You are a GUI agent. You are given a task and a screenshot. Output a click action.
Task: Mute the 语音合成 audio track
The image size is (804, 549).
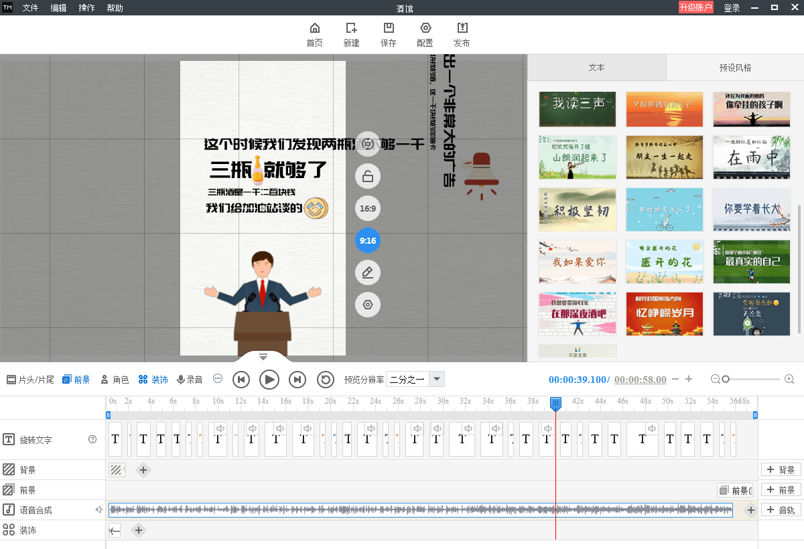pyautogui.click(x=99, y=510)
